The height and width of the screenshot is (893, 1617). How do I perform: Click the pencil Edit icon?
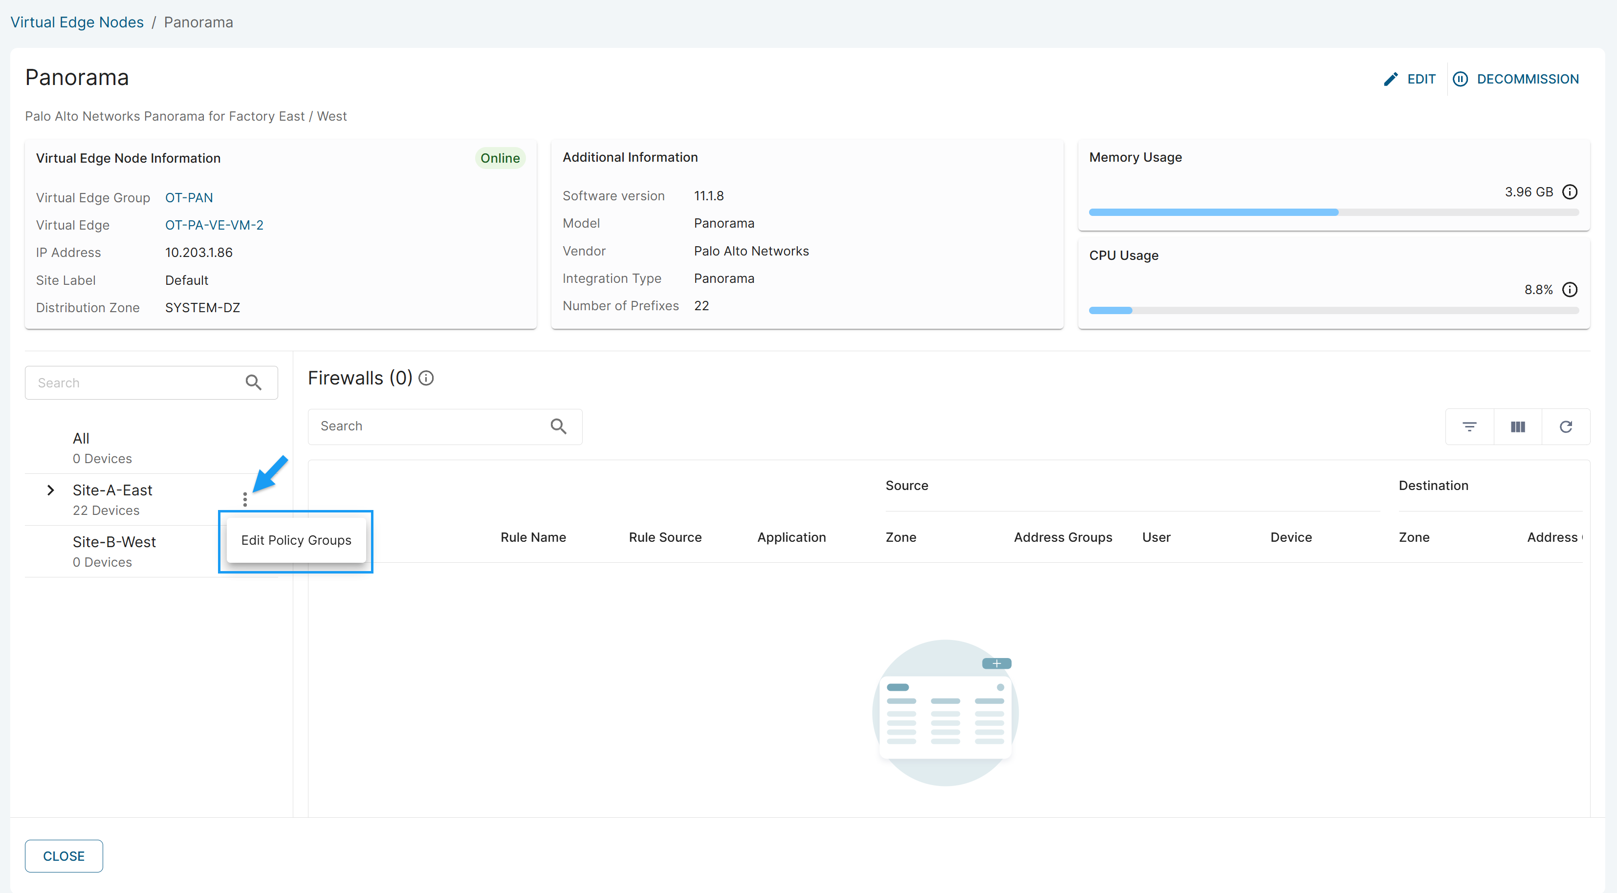[1390, 79]
